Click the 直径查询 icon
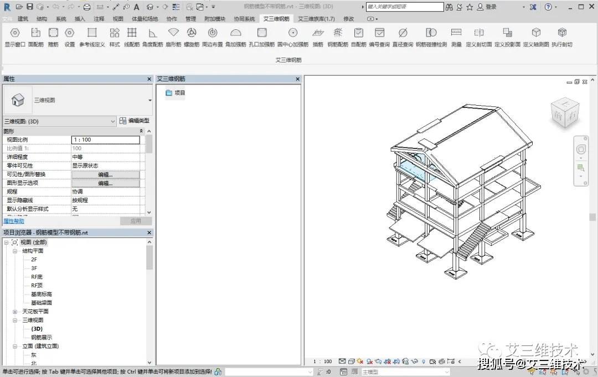The width and height of the screenshot is (598, 377). (403, 34)
